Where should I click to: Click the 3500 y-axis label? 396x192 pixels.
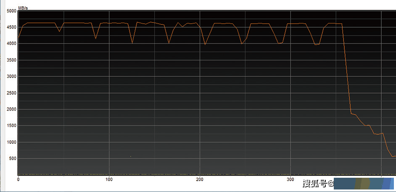(x=12, y=60)
